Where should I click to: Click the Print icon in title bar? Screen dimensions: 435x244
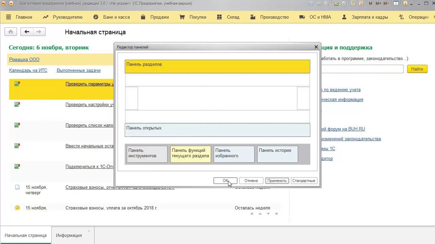point(319,3)
